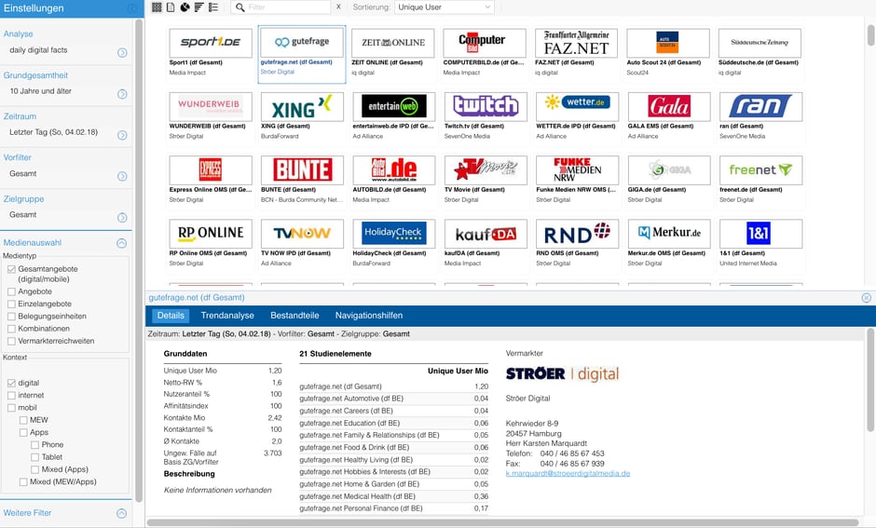Select gutefrage.net Medical Health (df BE) row

pyautogui.click(x=394, y=496)
